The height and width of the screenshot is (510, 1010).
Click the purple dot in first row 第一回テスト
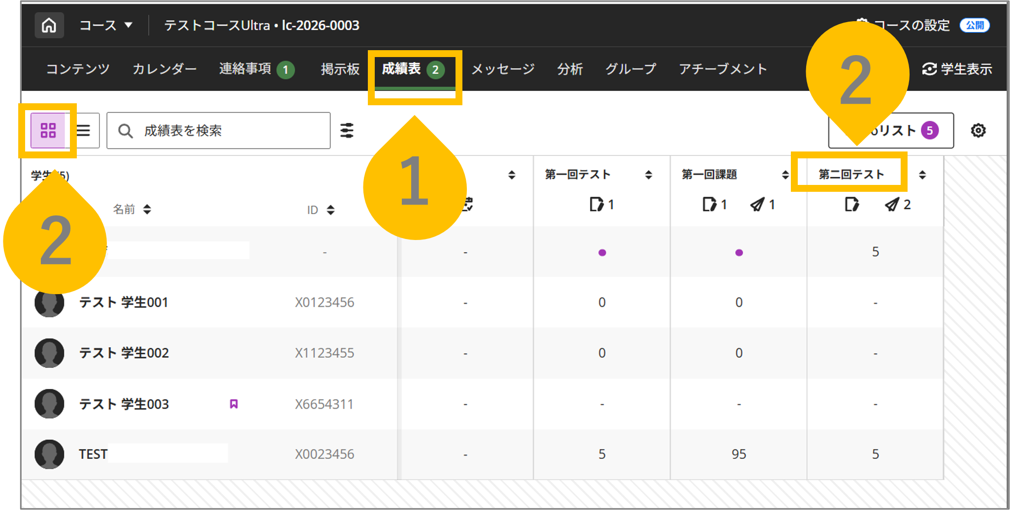click(602, 252)
